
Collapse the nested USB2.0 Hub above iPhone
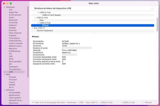[38, 23]
